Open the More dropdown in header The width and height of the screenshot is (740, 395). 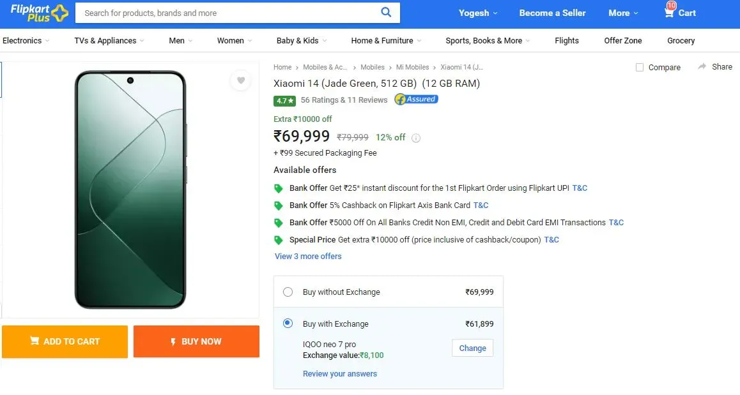coord(623,13)
